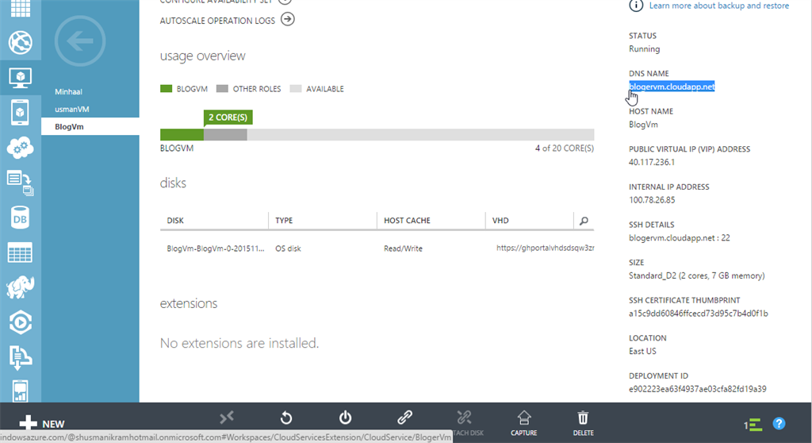Image resolution: width=812 pixels, height=443 pixels.
Task: Click the highlighted DNS name blogervm.cloudapp.net
Action: click(x=672, y=87)
